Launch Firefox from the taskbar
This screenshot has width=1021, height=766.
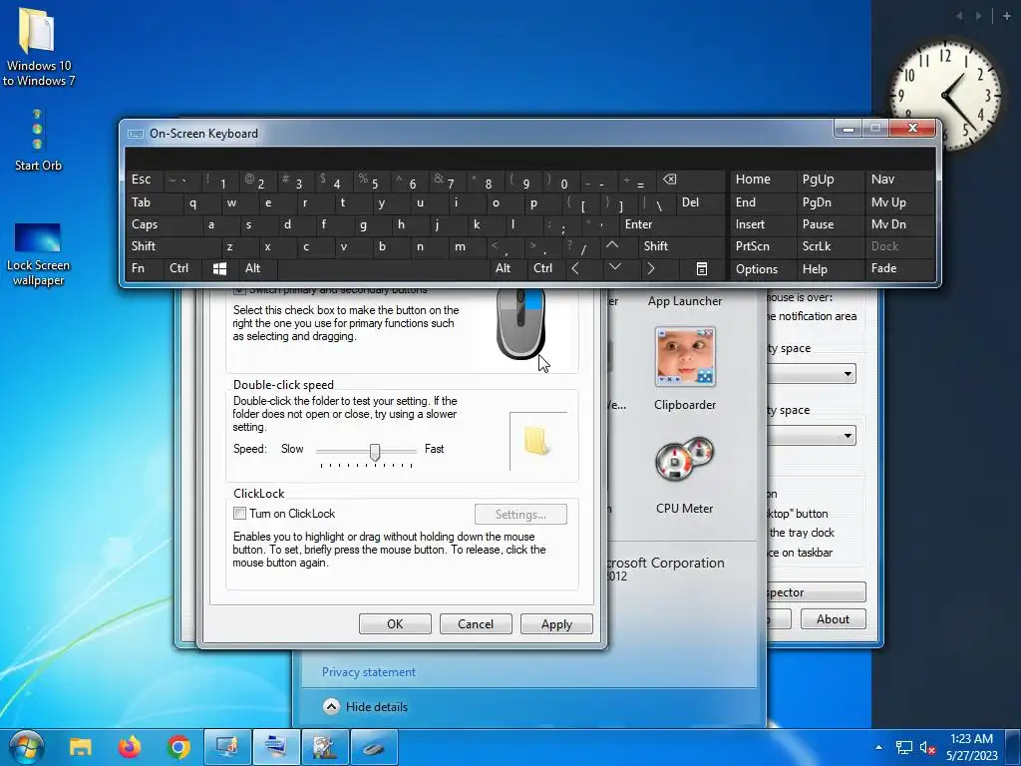pyautogui.click(x=130, y=746)
